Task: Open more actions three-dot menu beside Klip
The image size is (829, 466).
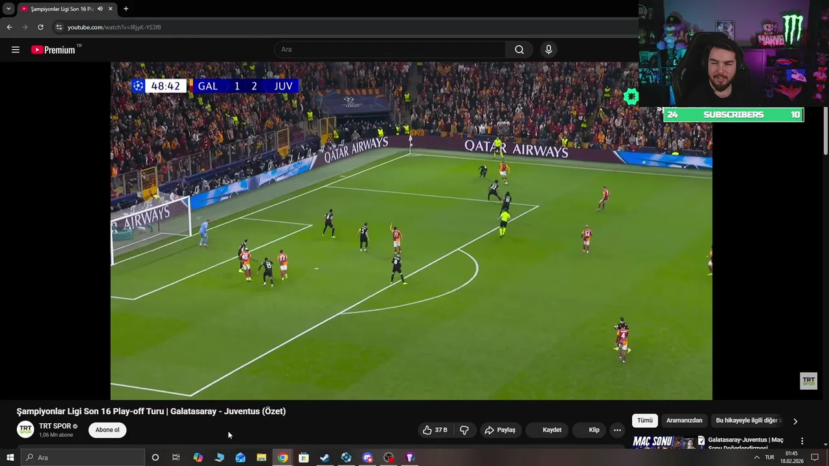Action: pyautogui.click(x=617, y=430)
